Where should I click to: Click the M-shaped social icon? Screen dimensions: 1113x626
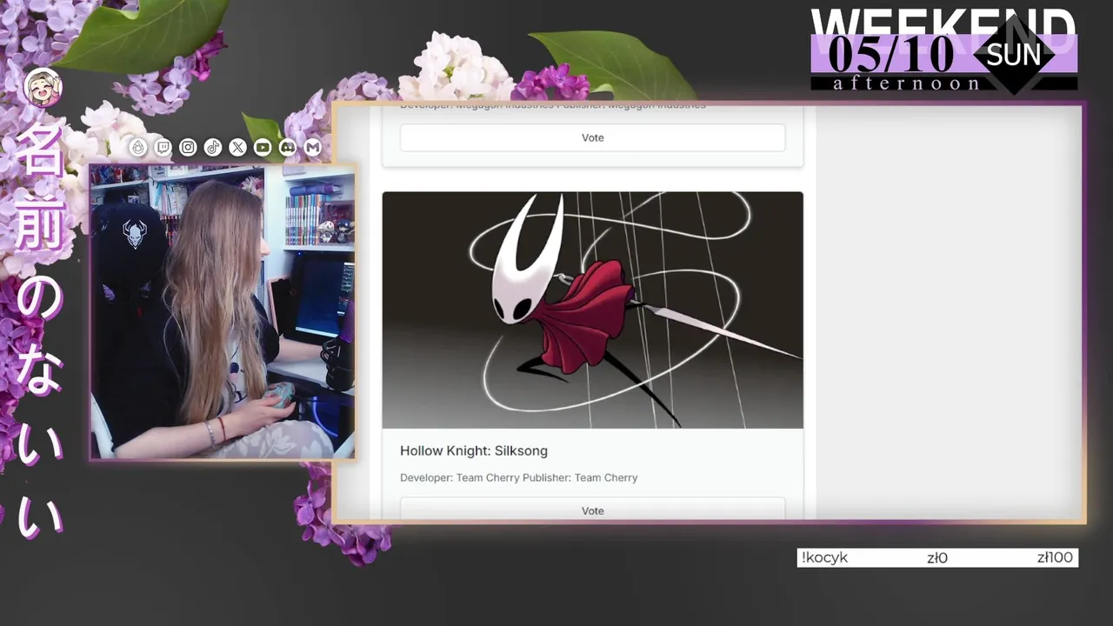313,148
